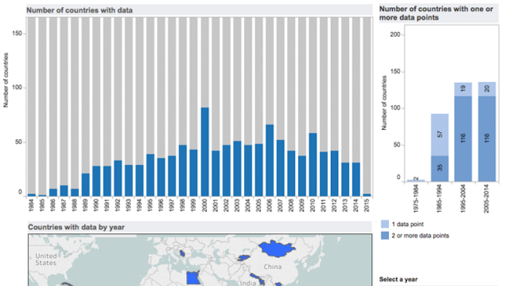
Task: Click the 'Select a year' filter label
Action: click(x=399, y=279)
